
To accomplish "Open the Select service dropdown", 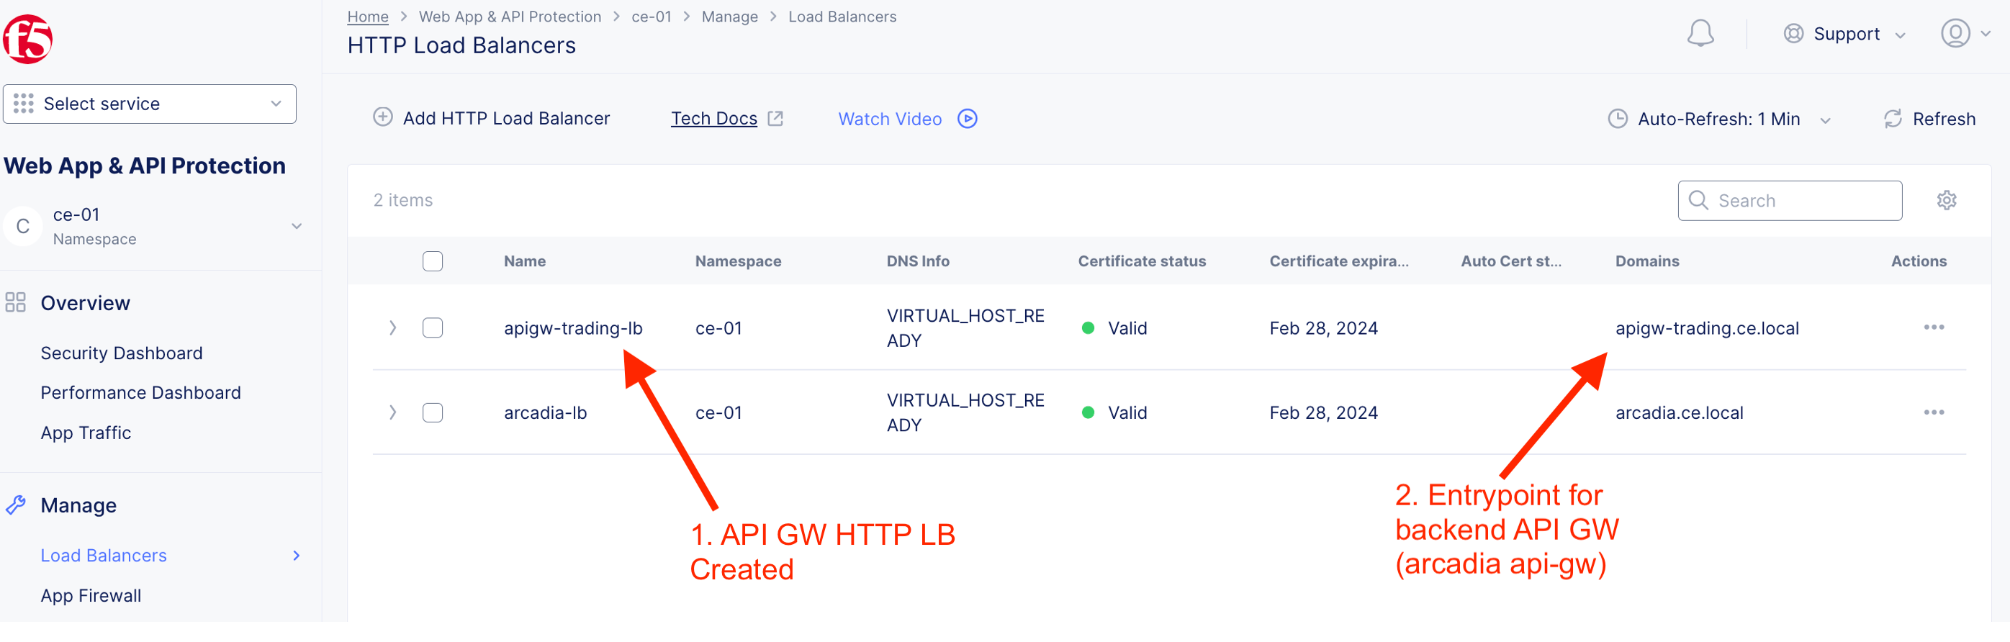I will [150, 104].
